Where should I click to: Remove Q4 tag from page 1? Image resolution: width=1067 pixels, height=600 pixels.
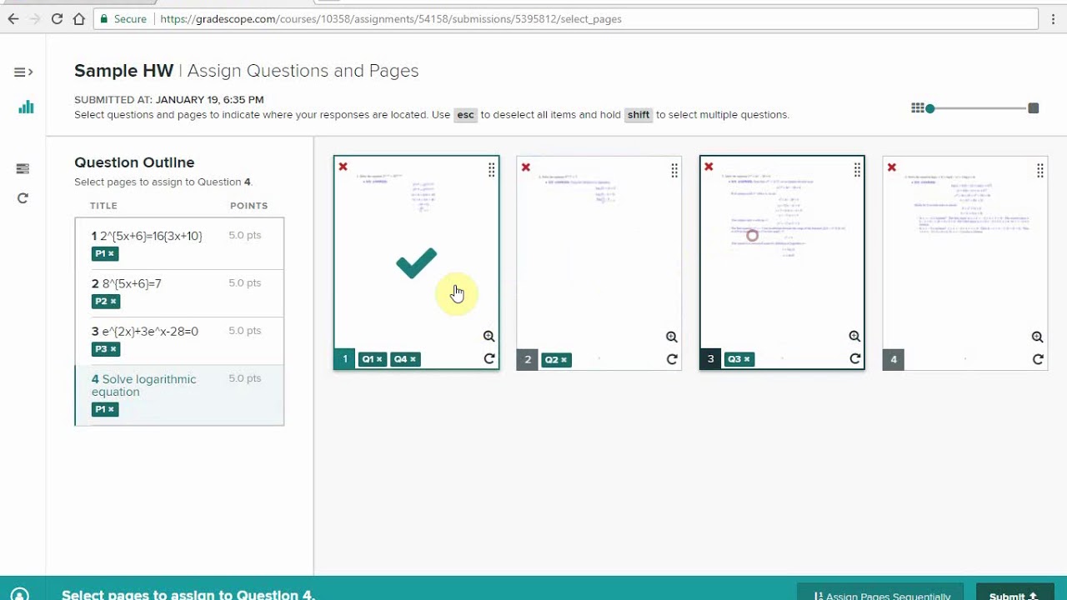click(413, 359)
